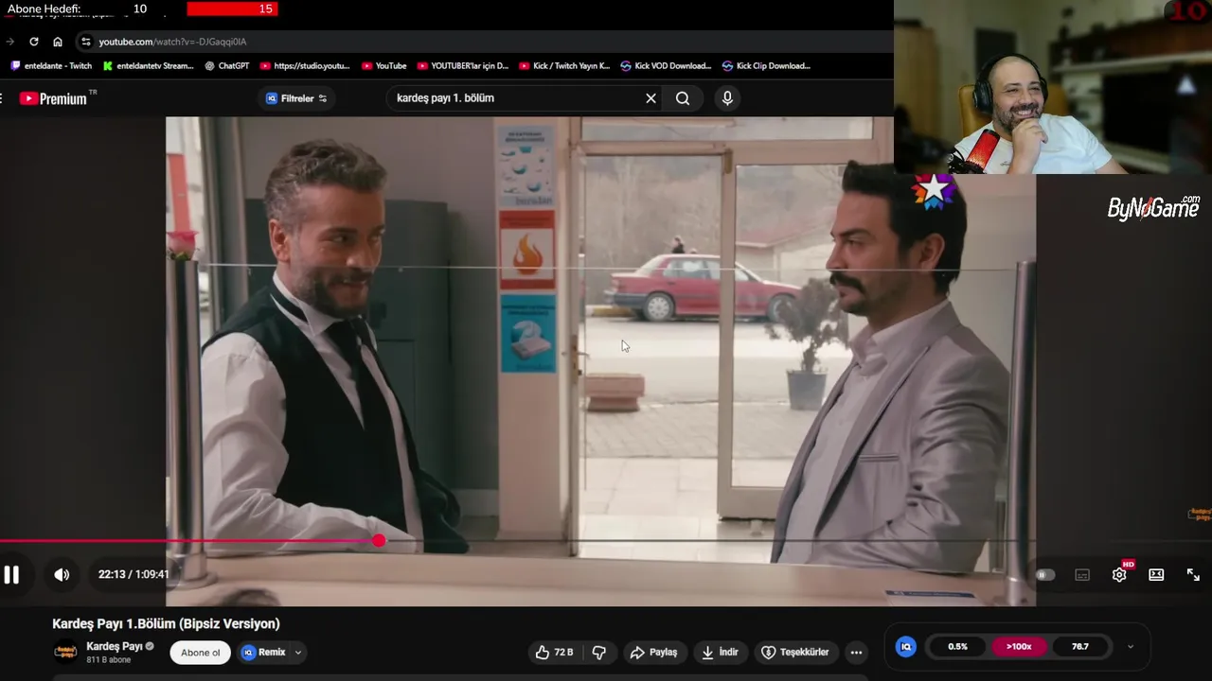Click the browser home icon

[x=58, y=42]
